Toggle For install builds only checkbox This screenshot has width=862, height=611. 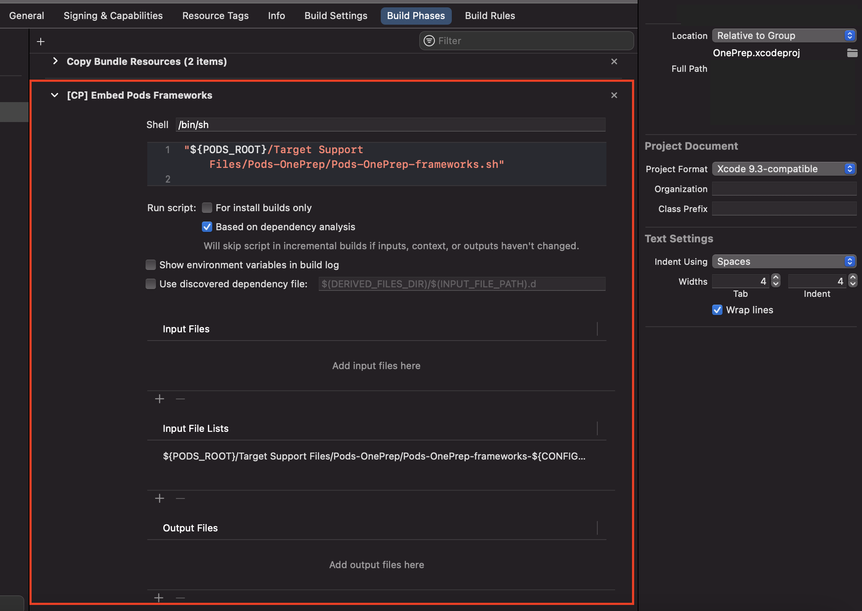coord(207,208)
